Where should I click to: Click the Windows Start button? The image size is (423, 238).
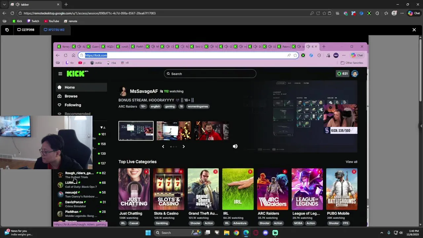148,233
